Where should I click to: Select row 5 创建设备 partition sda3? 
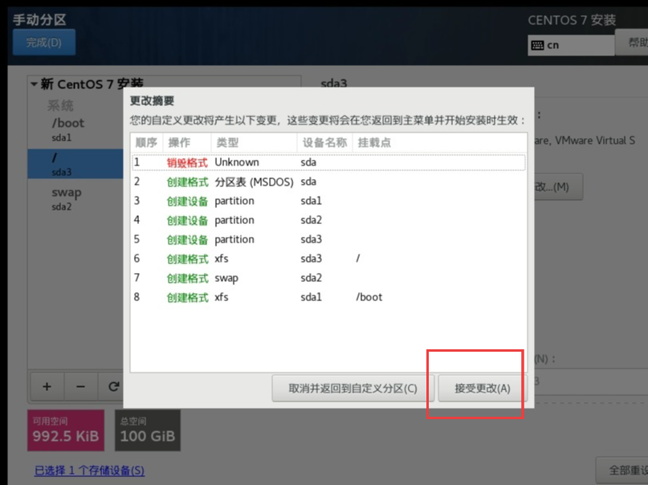[328, 239]
